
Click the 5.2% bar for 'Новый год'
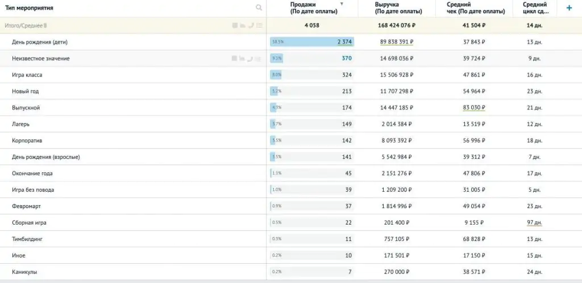pos(275,91)
